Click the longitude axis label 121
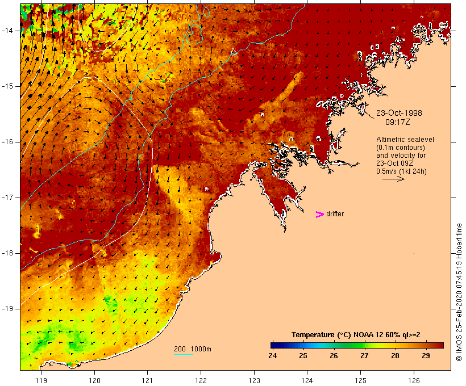The width and height of the screenshot is (466, 386). tap(148, 380)
